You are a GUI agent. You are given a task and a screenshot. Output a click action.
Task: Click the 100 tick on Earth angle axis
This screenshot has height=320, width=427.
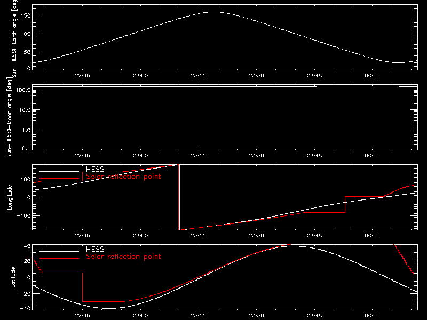(25, 34)
